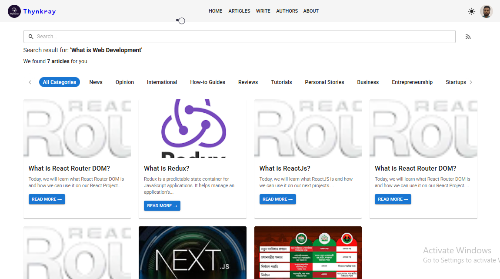Open the RSS feed icon
Viewport: 500px width, 279px height.
(468, 37)
